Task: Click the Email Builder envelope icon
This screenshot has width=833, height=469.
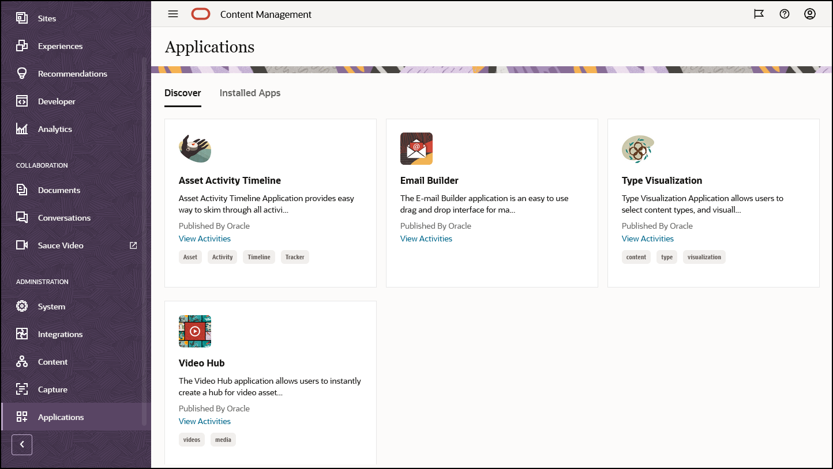Action: click(x=416, y=149)
